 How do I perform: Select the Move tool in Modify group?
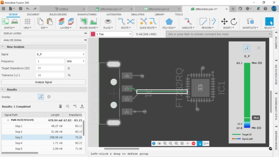224,22
